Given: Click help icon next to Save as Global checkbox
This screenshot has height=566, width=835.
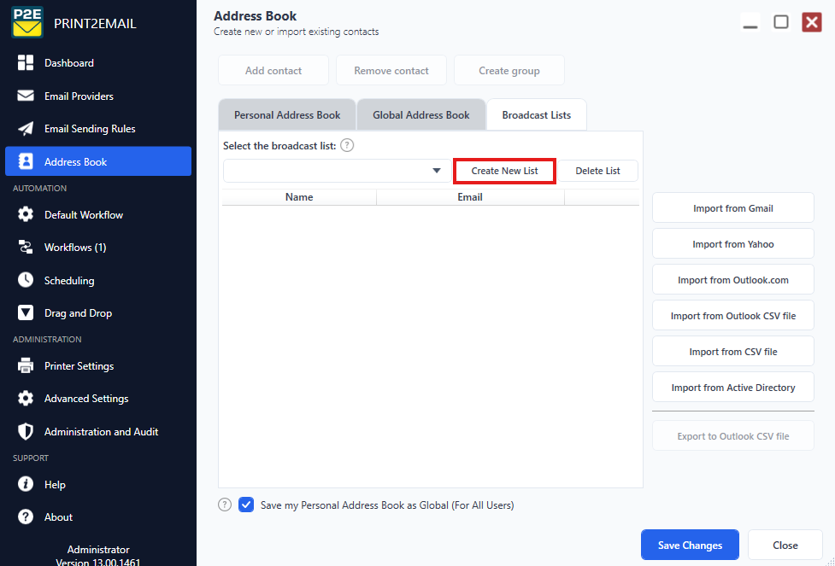Looking at the screenshot, I should [225, 505].
